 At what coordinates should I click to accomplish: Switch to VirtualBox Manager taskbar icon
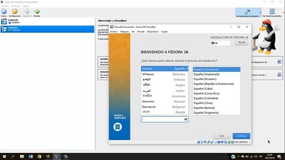pyautogui.click(x=57, y=156)
